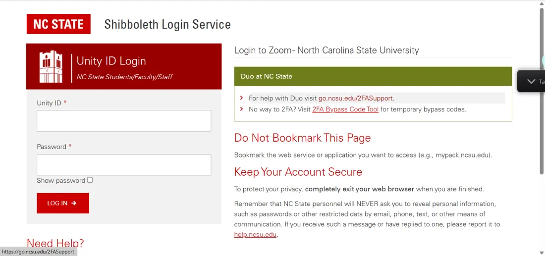The image size is (545, 256).
Task: Focus the Unity ID input field
Action: pos(124,121)
